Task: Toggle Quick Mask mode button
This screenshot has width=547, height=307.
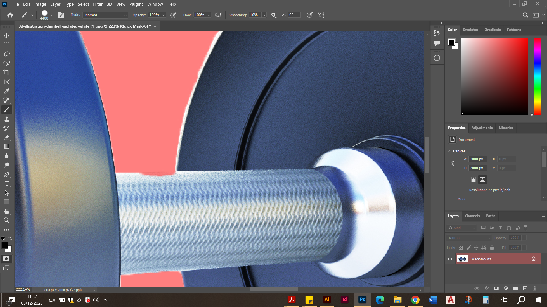Action: click(6, 259)
